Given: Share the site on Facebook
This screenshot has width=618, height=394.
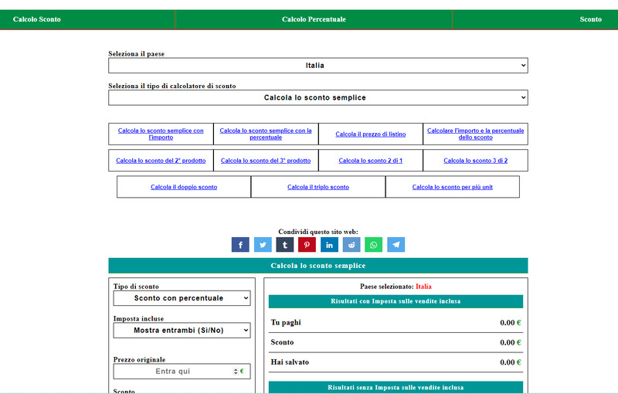Looking at the screenshot, I should pyautogui.click(x=240, y=245).
